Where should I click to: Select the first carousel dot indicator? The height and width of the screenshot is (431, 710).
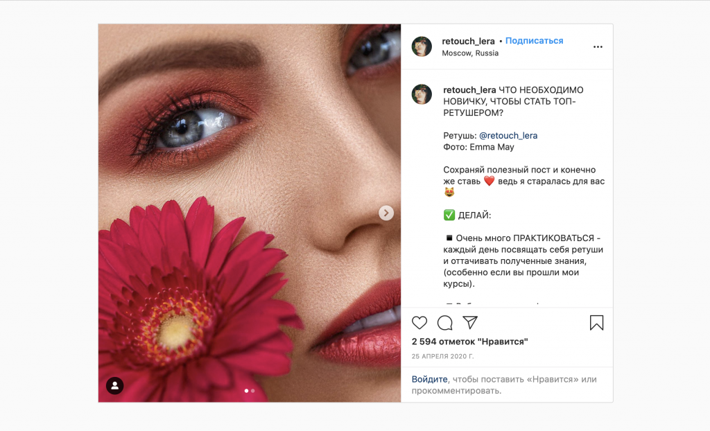pyautogui.click(x=246, y=391)
